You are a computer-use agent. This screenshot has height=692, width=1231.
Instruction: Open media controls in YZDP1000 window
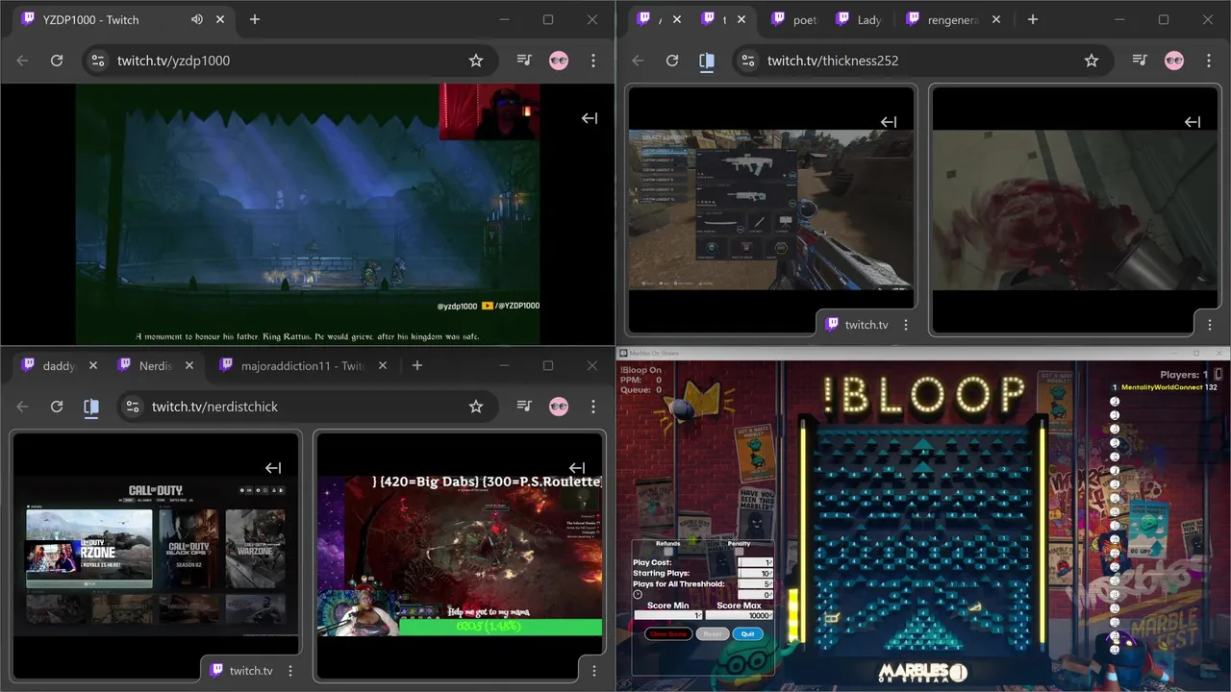tap(524, 61)
